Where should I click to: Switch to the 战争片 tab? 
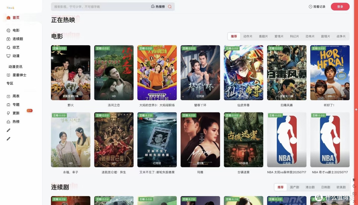(x=341, y=36)
